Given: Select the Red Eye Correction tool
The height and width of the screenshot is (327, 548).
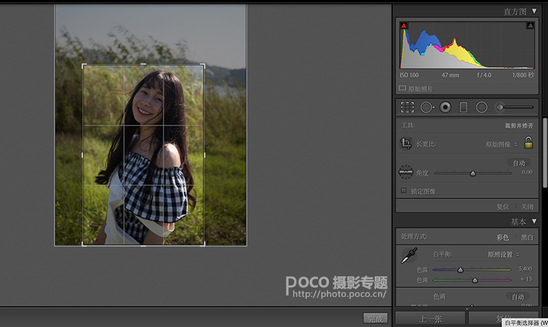Looking at the screenshot, I should tap(445, 107).
